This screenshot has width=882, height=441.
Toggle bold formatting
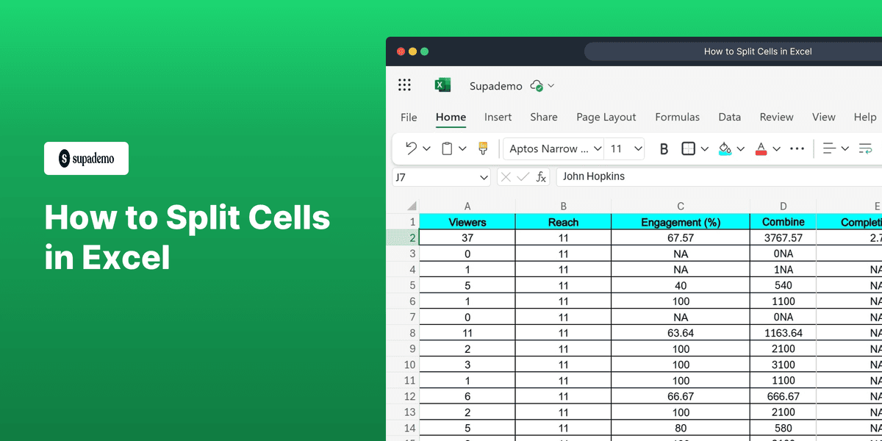point(664,148)
